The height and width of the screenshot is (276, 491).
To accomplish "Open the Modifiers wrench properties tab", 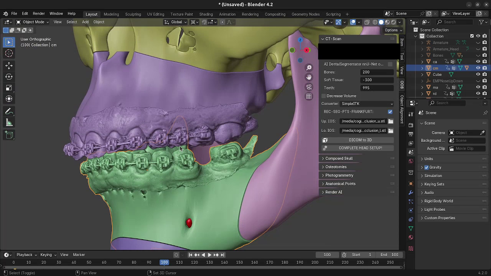I will click(x=411, y=192).
